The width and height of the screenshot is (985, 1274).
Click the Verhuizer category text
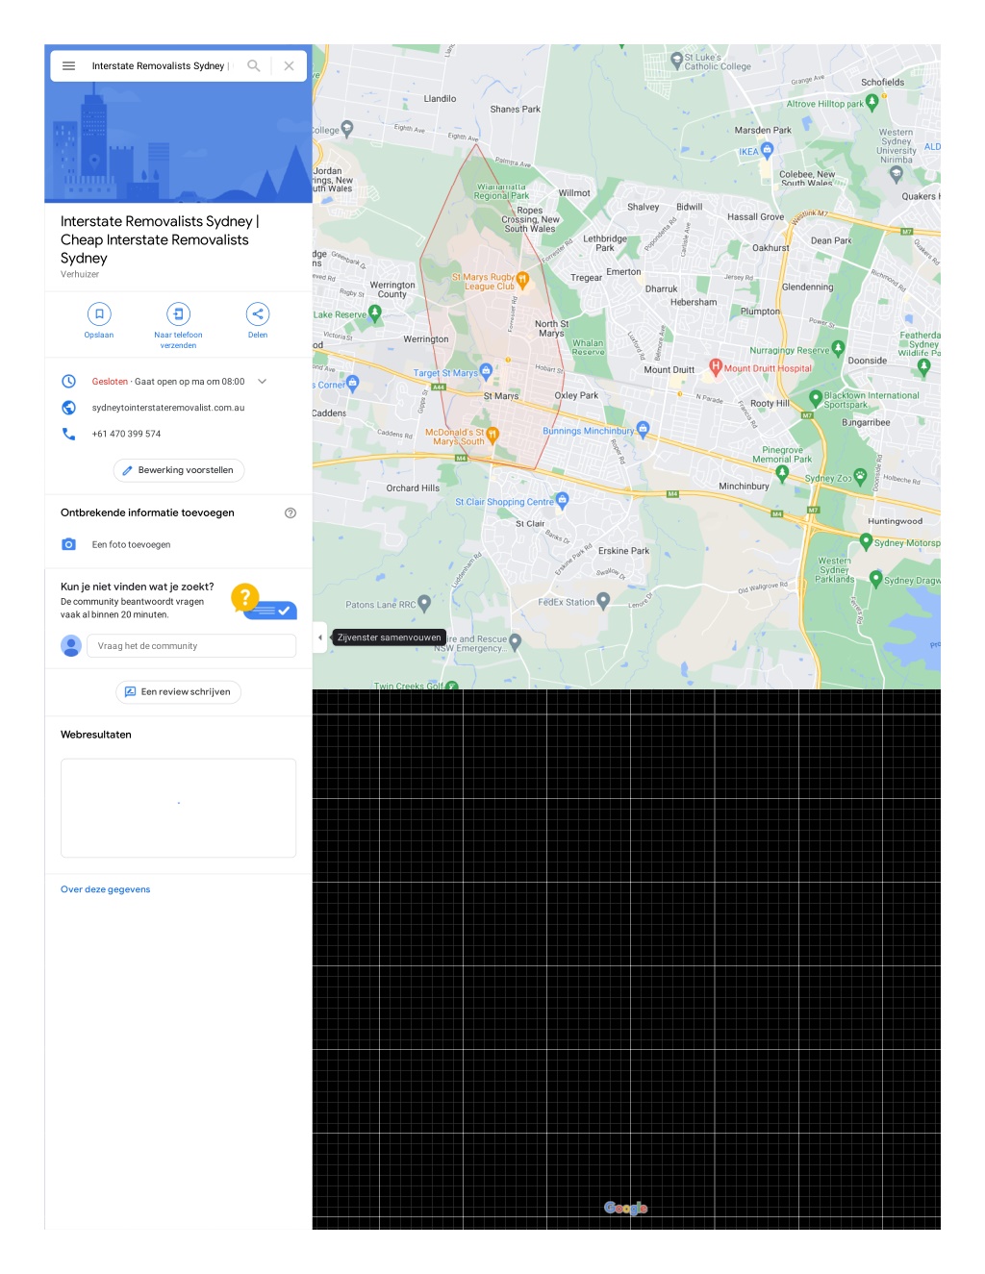click(80, 274)
